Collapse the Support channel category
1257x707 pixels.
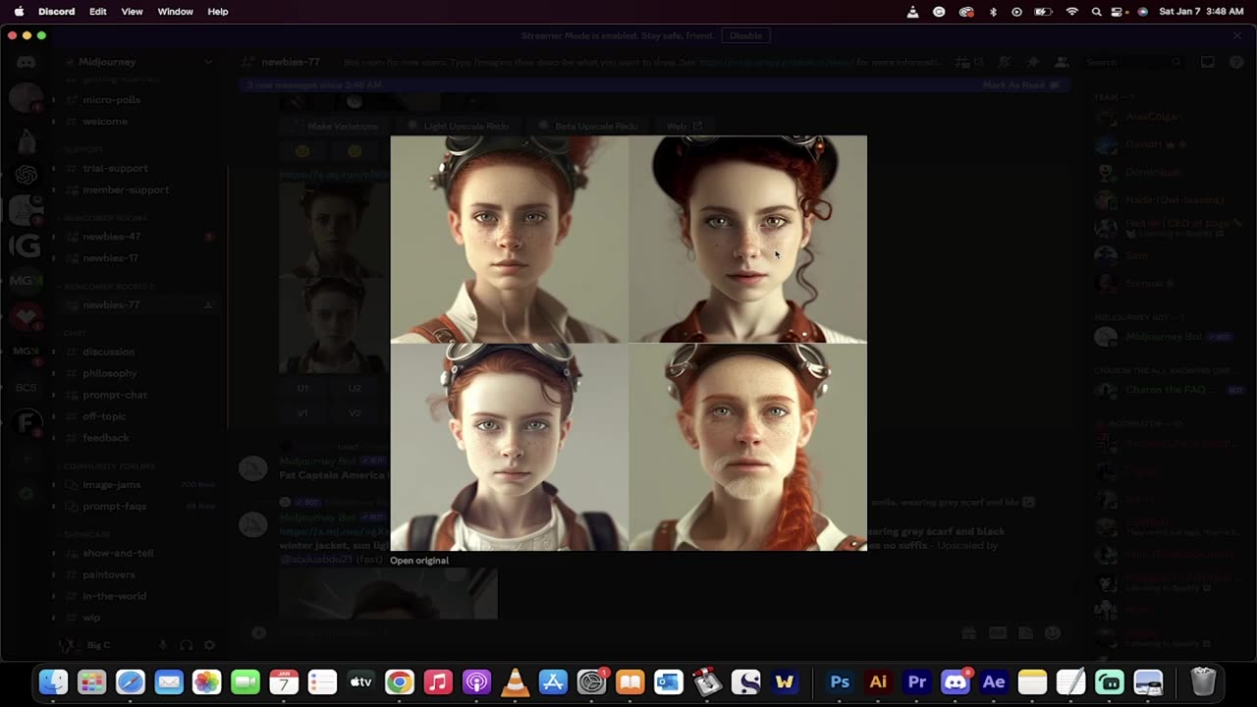(x=83, y=149)
